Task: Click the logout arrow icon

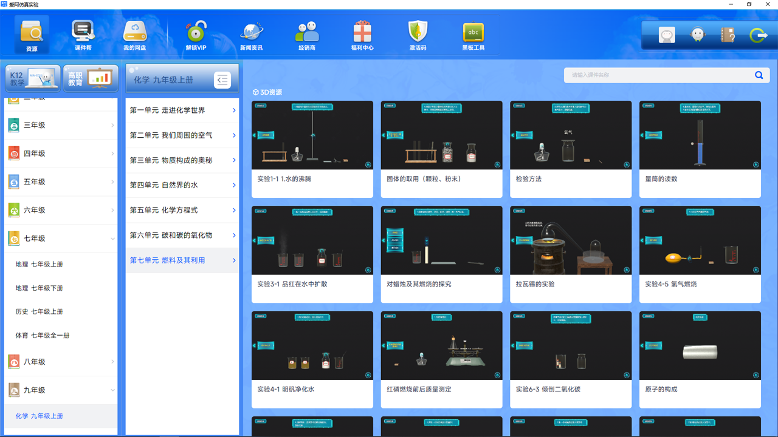Action: pos(759,35)
